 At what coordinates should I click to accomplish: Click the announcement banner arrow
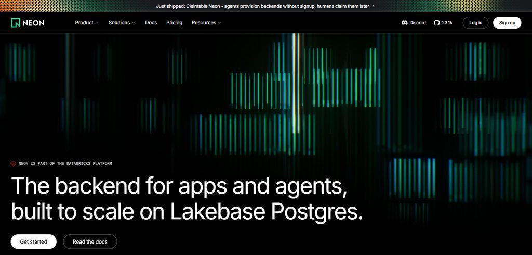374,6
